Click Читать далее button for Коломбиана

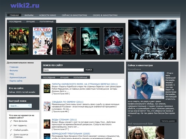(168, 121)
